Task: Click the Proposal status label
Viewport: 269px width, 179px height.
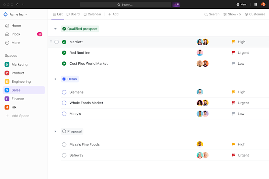Action: click(x=72, y=131)
